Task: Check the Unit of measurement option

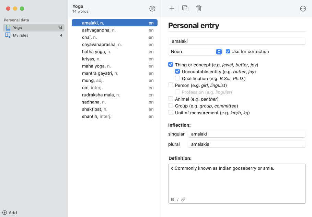Action: point(171,113)
